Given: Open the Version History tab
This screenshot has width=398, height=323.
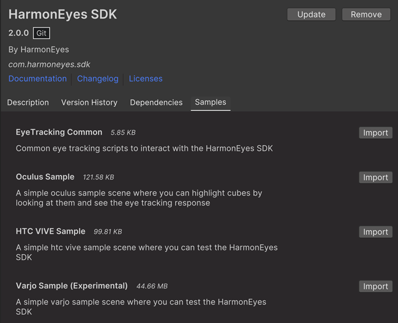Looking at the screenshot, I should coord(89,102).
